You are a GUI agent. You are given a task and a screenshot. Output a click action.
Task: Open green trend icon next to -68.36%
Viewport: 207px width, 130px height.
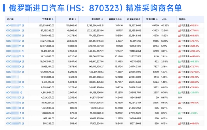(x=180, y=61)
